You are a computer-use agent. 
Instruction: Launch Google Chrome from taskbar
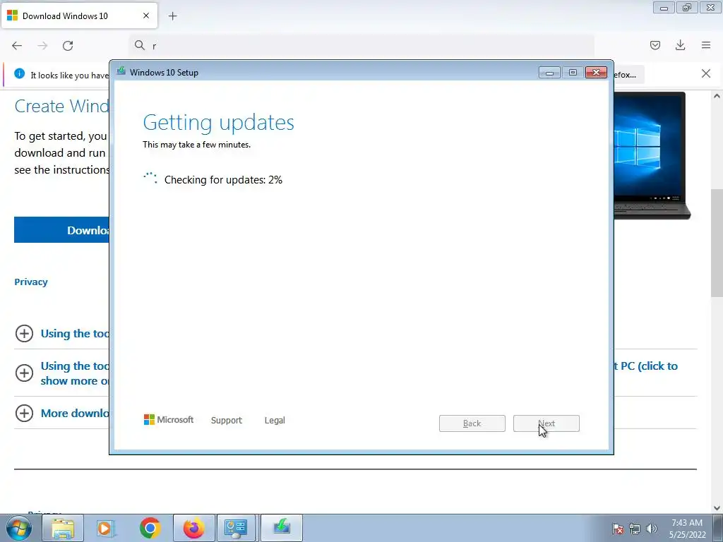point(150,528)
